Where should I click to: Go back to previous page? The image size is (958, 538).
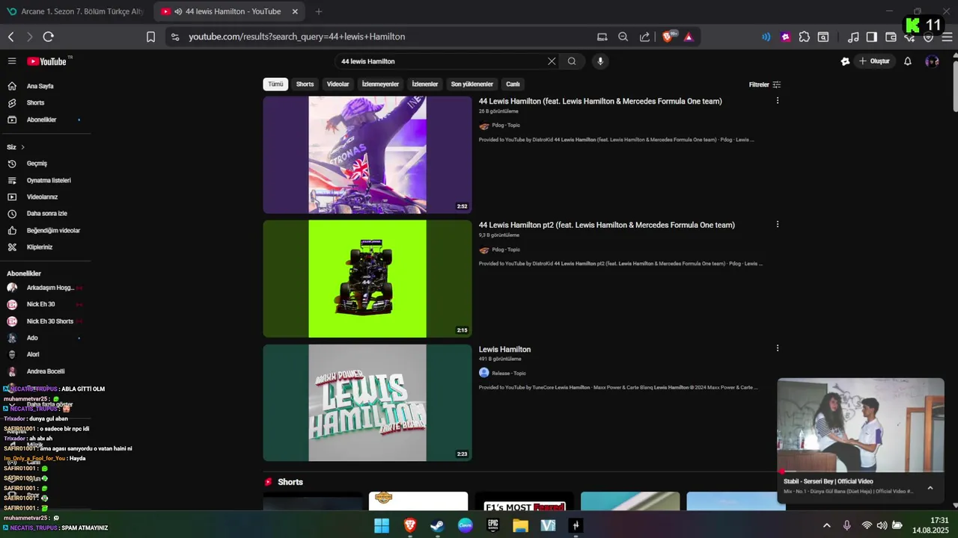pos(10,37)
